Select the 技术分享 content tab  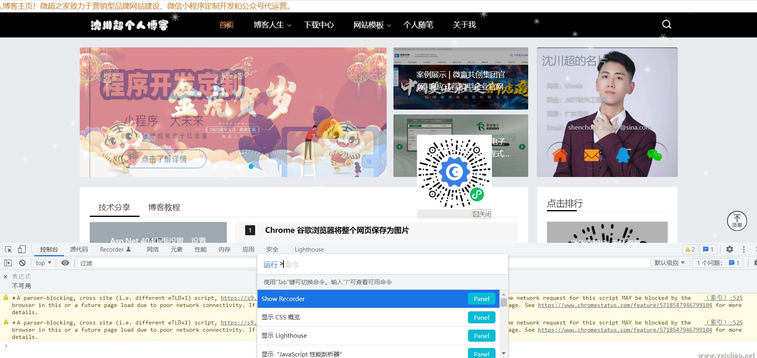[x=114, y=207]
